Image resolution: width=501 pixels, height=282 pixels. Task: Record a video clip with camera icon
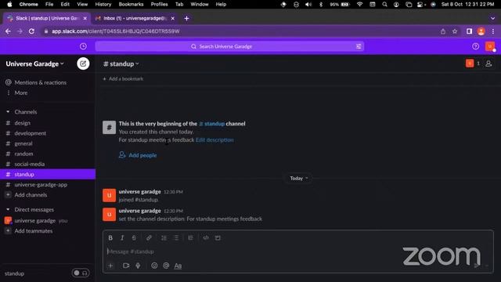point(126,266)
